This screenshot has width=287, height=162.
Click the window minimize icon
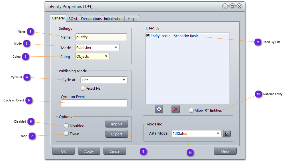point(225,7)
